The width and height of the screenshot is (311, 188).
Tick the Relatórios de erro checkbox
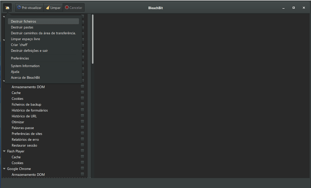[x=83, y=139]
